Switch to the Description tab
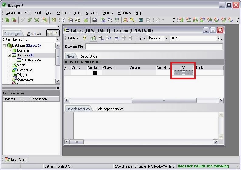 (88, 56)
